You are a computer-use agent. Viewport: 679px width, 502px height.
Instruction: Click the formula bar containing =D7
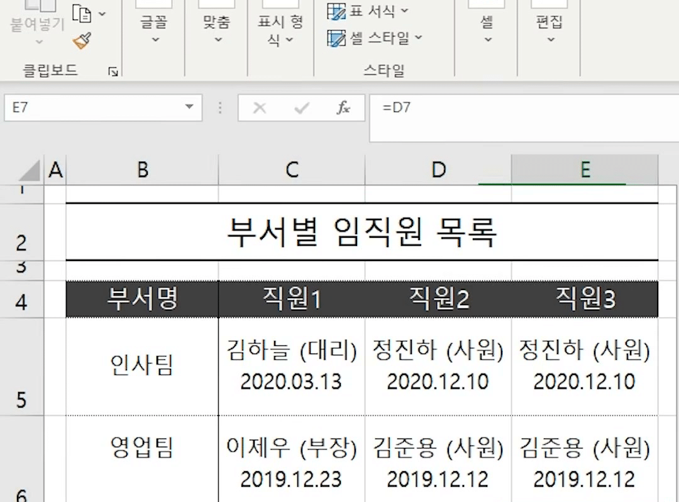[x=524, y=118]
